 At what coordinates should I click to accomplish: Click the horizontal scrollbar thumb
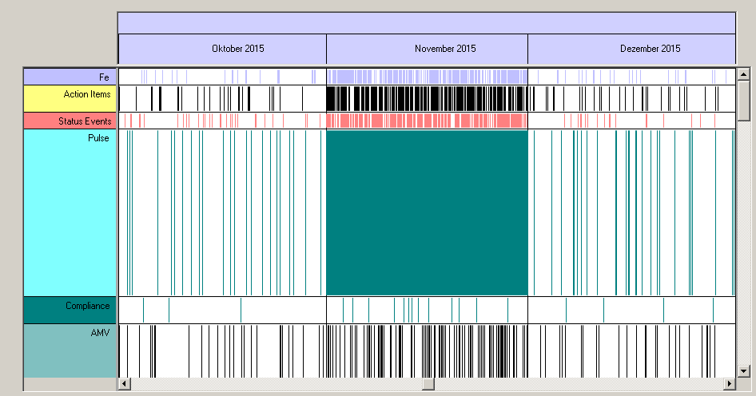click(x=428, y=384)
